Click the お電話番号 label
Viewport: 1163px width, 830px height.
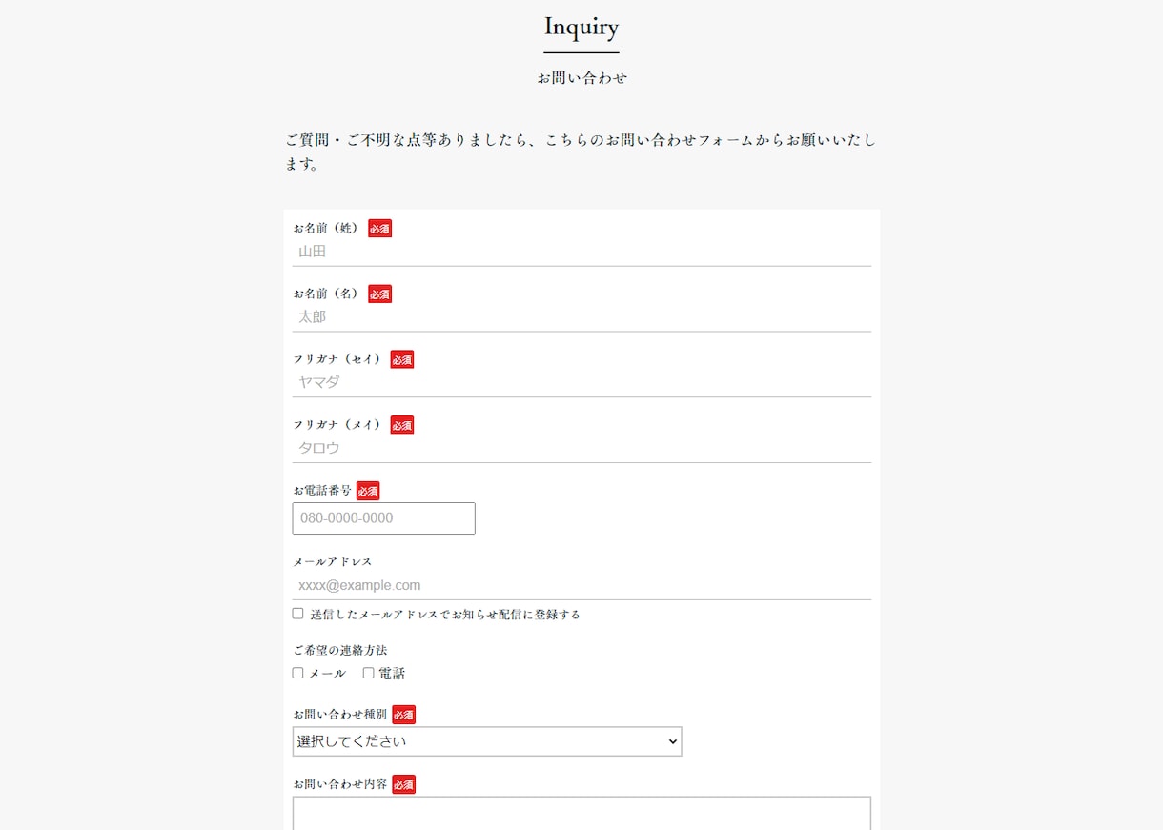click(x=322, y=491)
